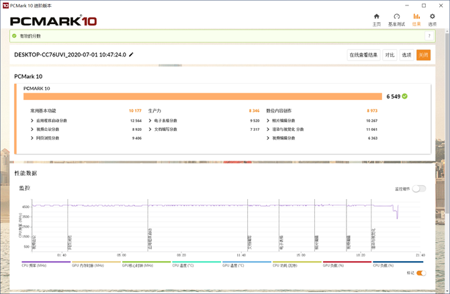Expand the 电子表格分数 row
This screenshot has width=450, height=294.
(150, 120)
